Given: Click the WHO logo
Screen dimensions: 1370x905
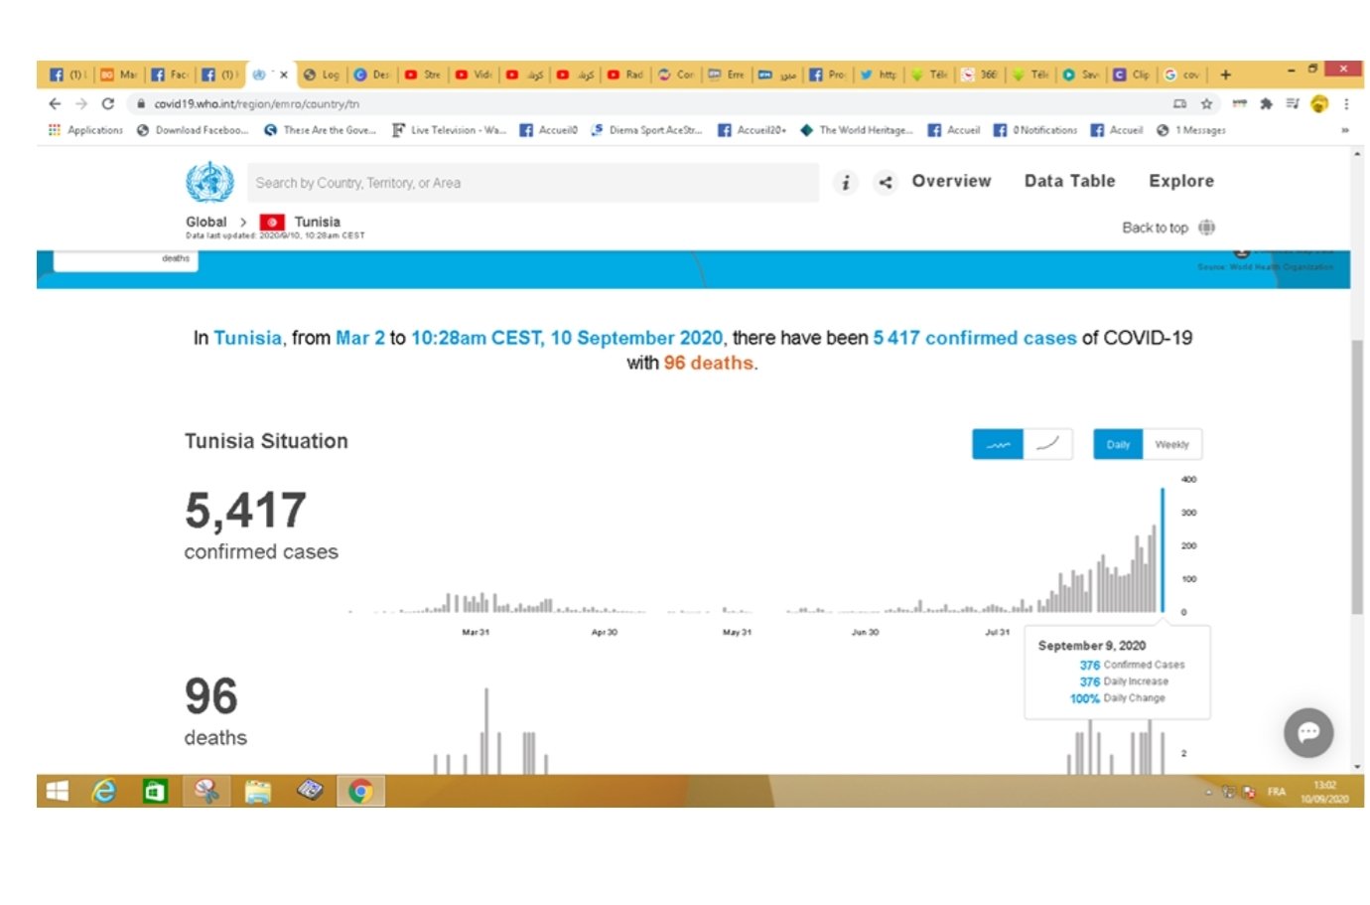Looking at the screenshot, I should pos(209,182).
